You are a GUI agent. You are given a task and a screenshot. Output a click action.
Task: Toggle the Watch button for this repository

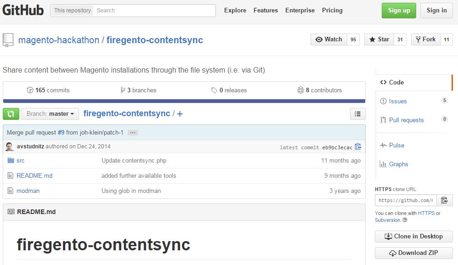329,39
